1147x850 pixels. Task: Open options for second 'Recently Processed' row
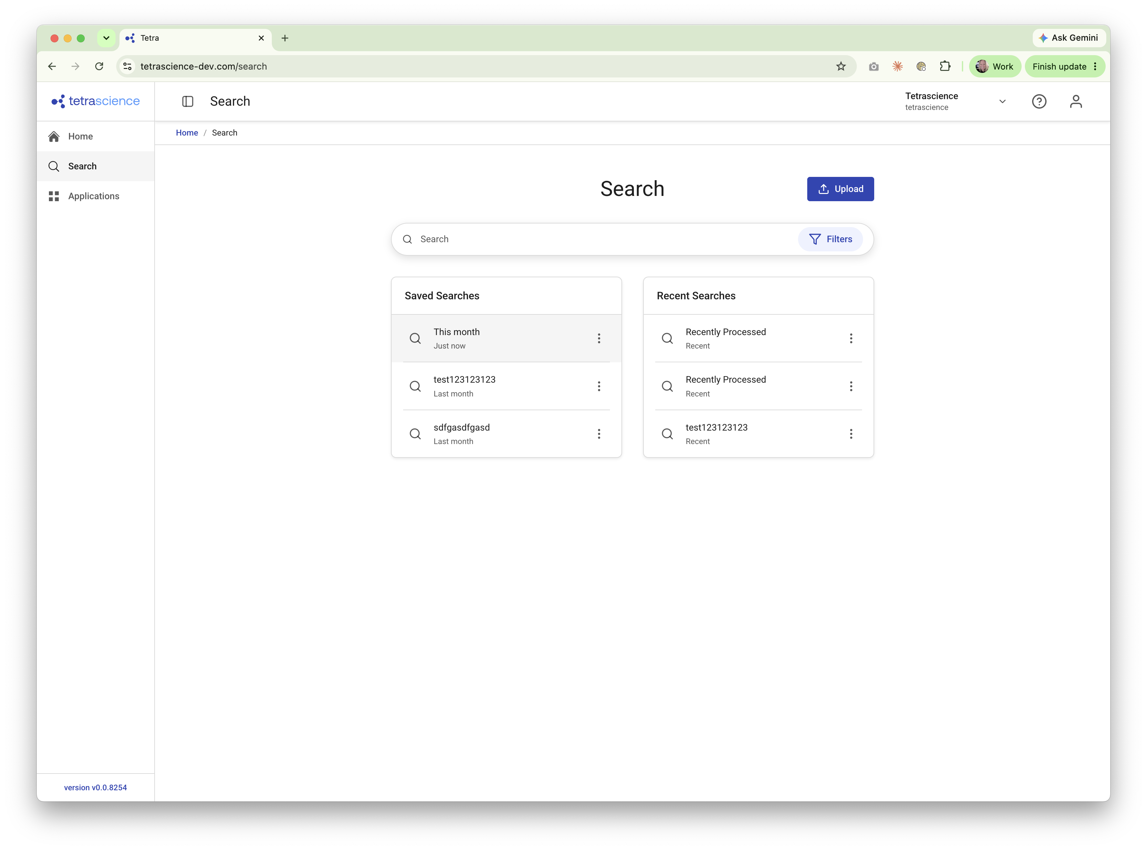click(851, 386)
